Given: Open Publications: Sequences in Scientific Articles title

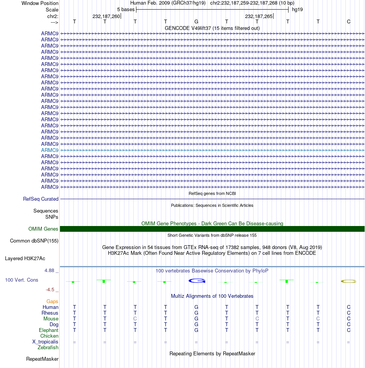Looking at the screenshot, I should tap(212, 205).
